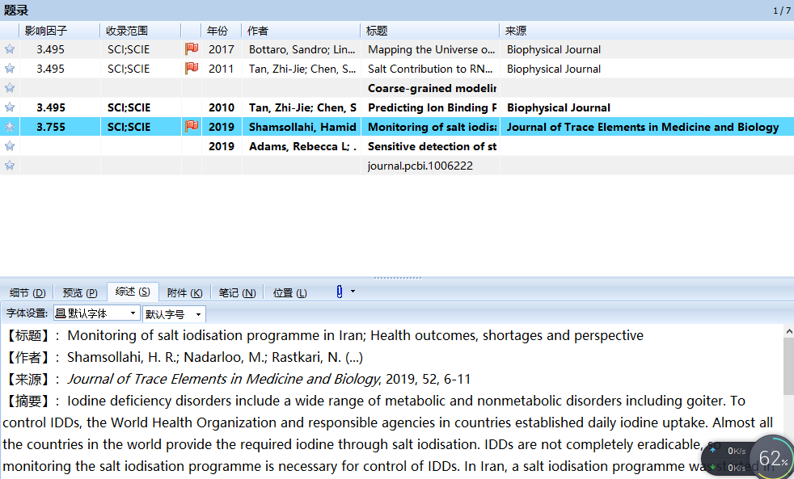Image resolution: width=794 pixels, height=479 pixels.
Task: Click the scroll up arrow in summary pane
Action: point(788,331)
